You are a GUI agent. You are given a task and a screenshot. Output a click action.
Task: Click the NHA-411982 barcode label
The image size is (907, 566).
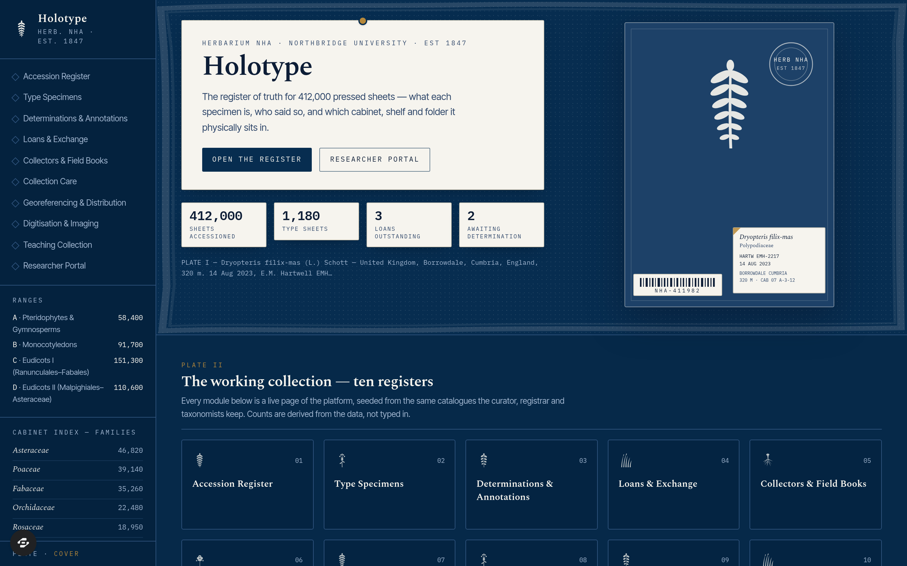pyautogui.click(x=677, y=285)
